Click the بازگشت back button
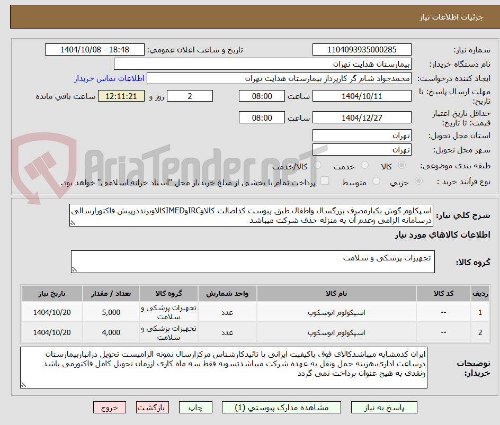 pyautogui.click(x=153, y=408)
